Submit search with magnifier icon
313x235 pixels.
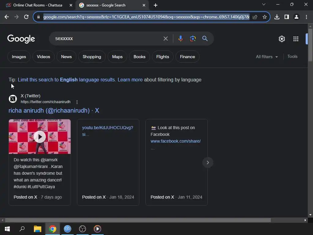click(205, 38)
